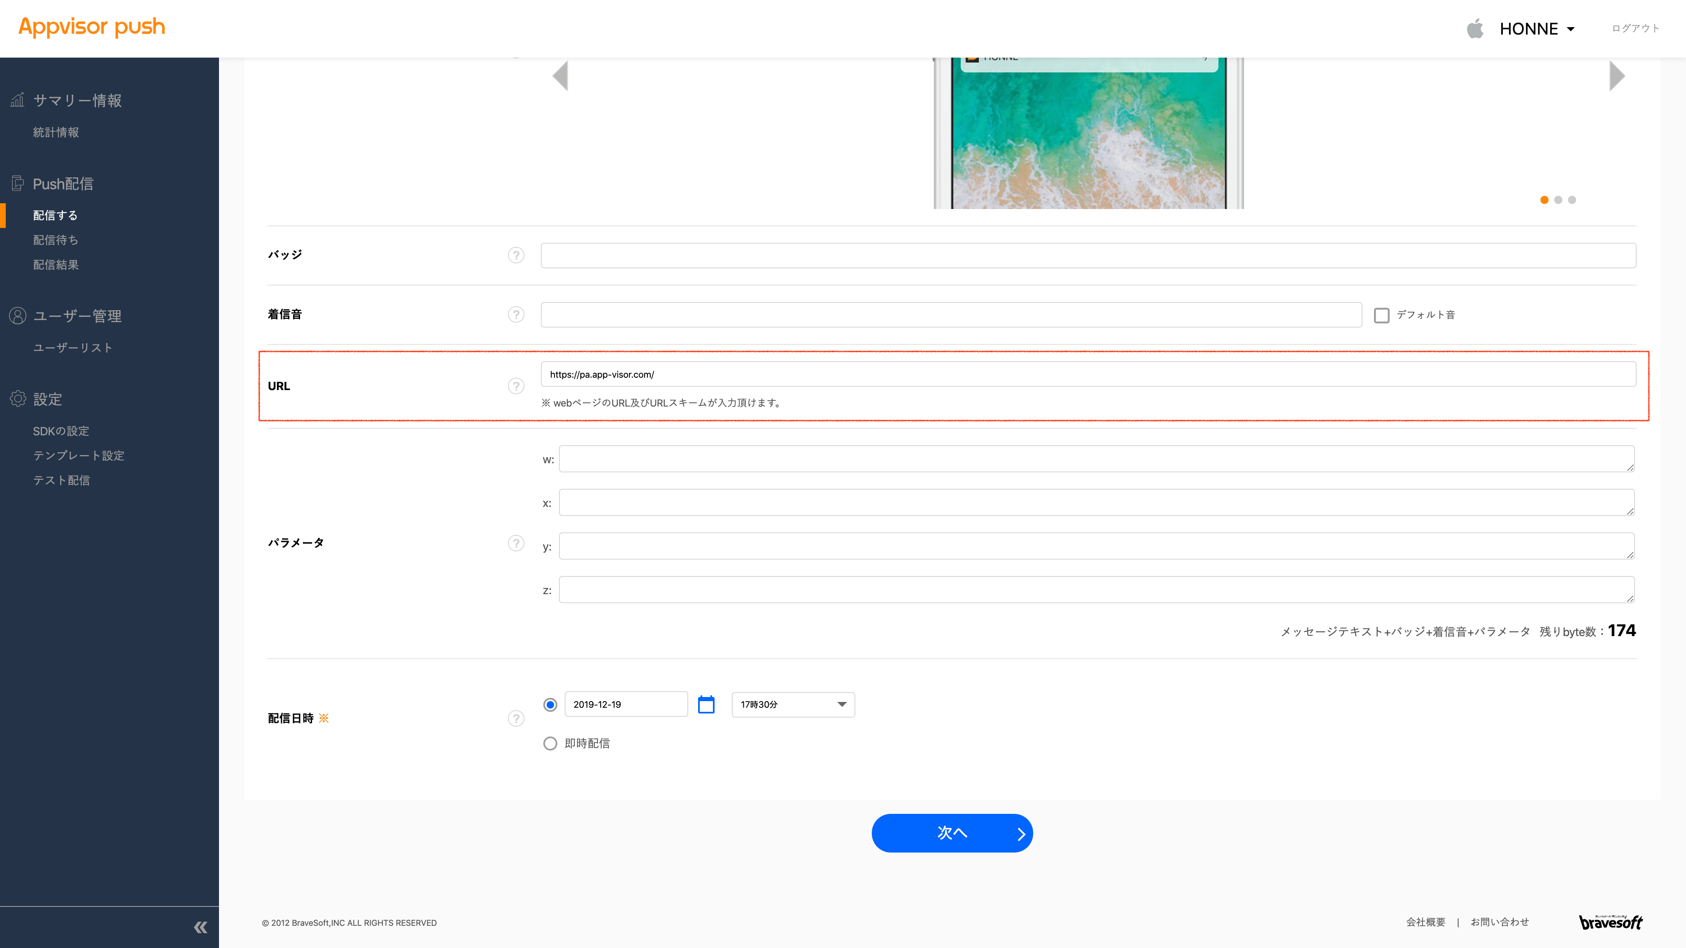The image size is (1686, 948).
Task: Select the second carousel dot
Action: (1558, 200)
